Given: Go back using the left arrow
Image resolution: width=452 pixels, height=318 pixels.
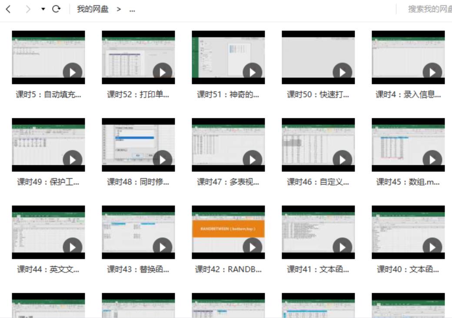Looking at the screenshot, I should (x=8, y=9).
